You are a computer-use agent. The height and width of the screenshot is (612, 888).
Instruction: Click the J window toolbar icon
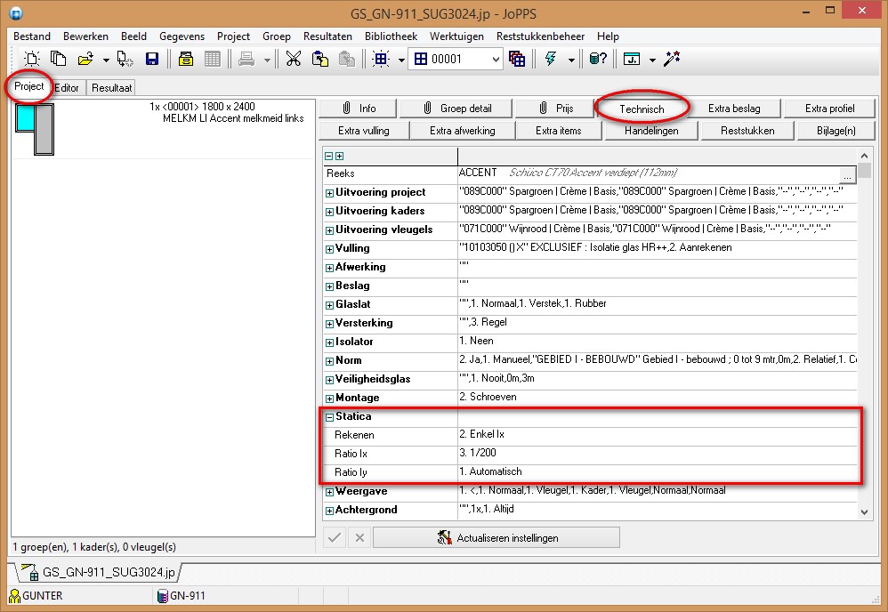coord(632,59)
